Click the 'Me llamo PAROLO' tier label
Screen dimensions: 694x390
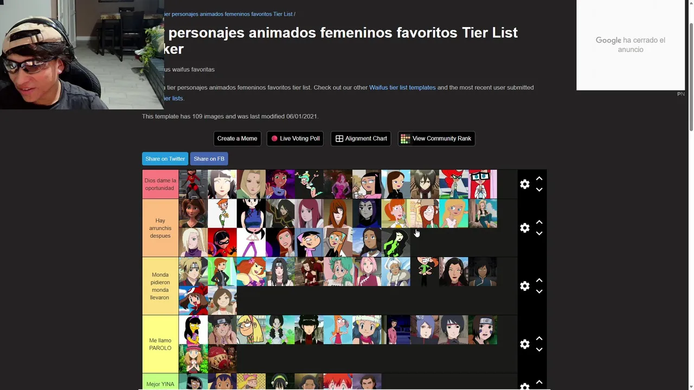pos(160,344)
